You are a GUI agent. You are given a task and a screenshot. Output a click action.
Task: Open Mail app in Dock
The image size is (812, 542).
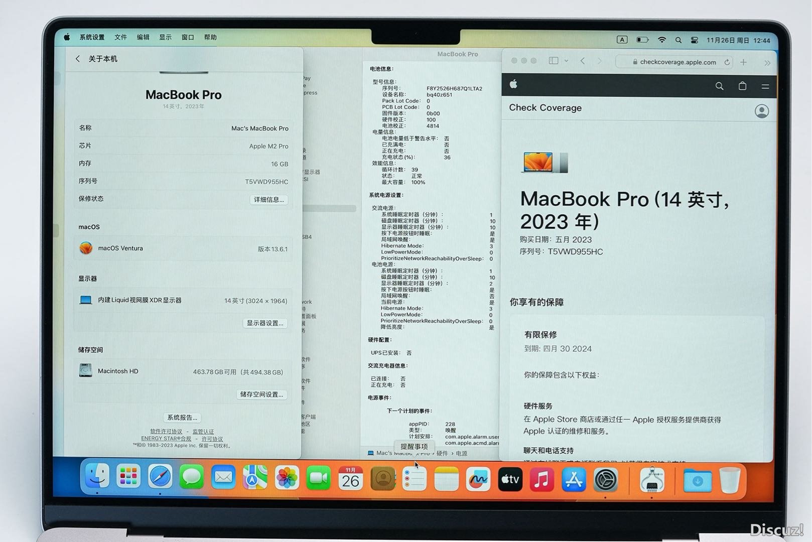tap(223, 477)
